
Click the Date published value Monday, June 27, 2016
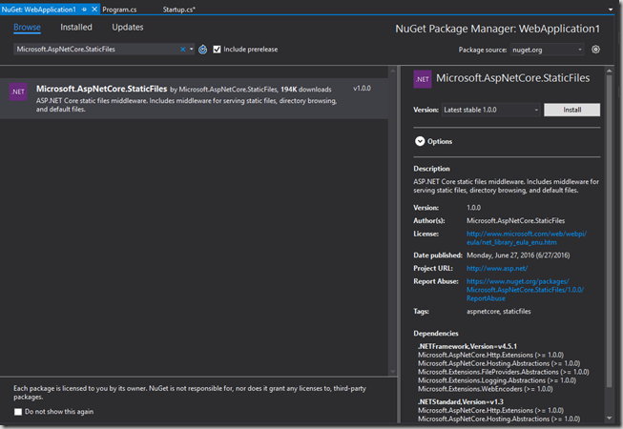[518, 255]
